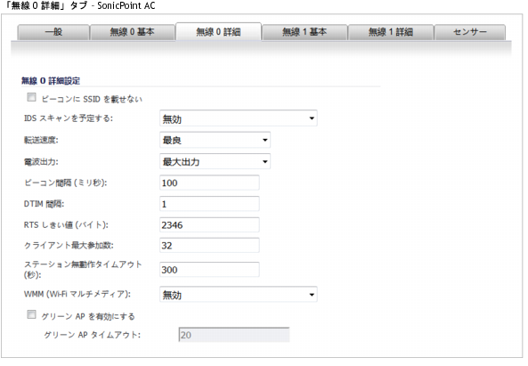Click the 転送速度 label

[x=41, y=140]
